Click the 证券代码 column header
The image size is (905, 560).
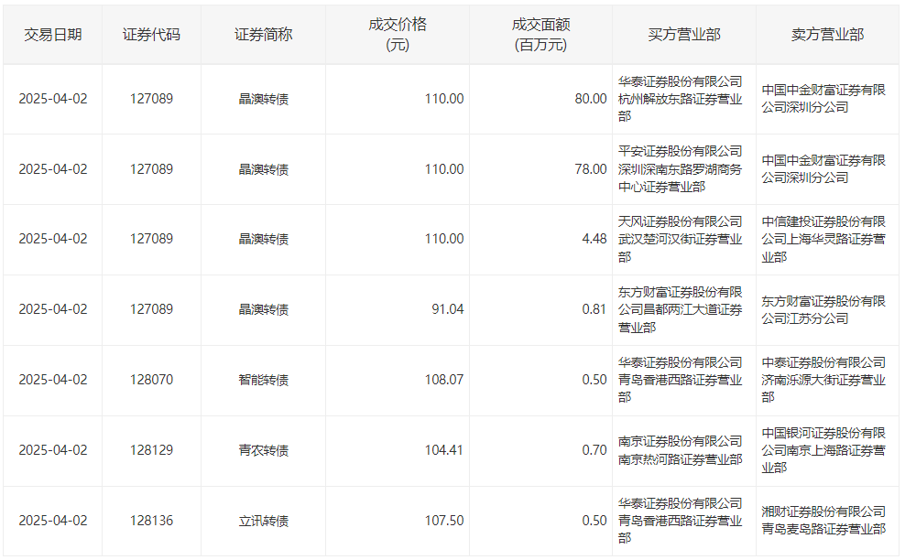point(151,35)
